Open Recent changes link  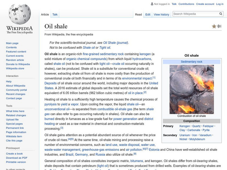(16, 94)
